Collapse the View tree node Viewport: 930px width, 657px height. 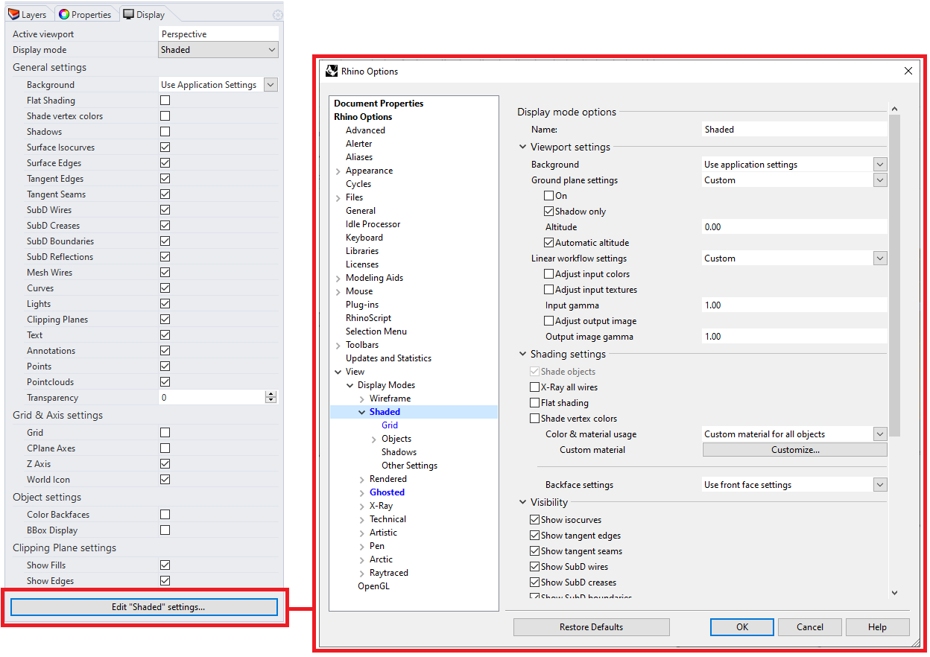tap(338, 372)
